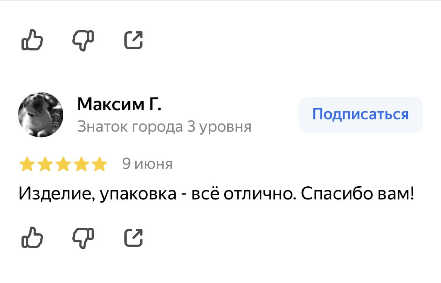
Task: Click the reviewer name Максим Г.
Action: 119,104
